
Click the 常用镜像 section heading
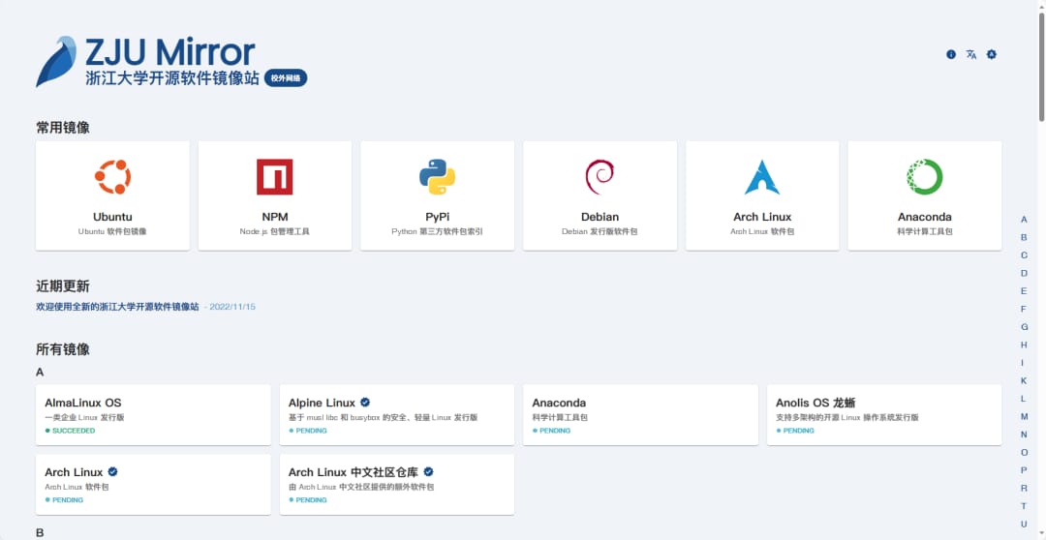pos(63,128)
